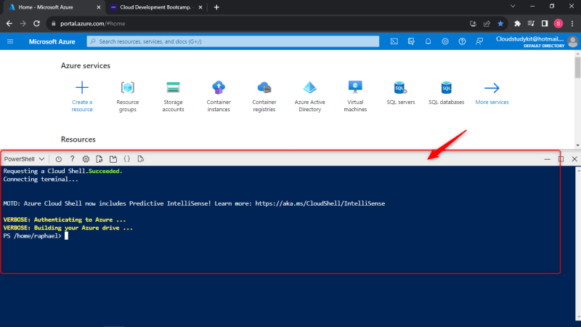This screenshot has height=327, width=581.
Task: Click Create a resource plus icon
Action: 82,88
